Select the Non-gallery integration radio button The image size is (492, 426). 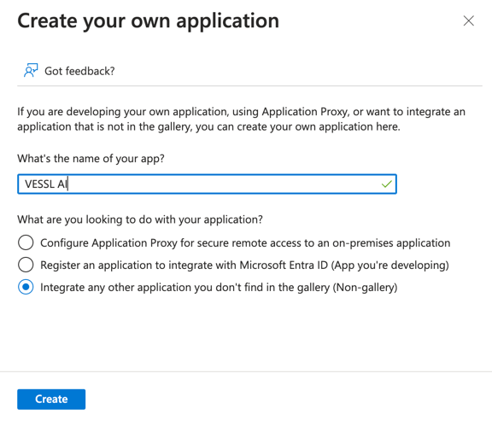[x=26, y=287]
